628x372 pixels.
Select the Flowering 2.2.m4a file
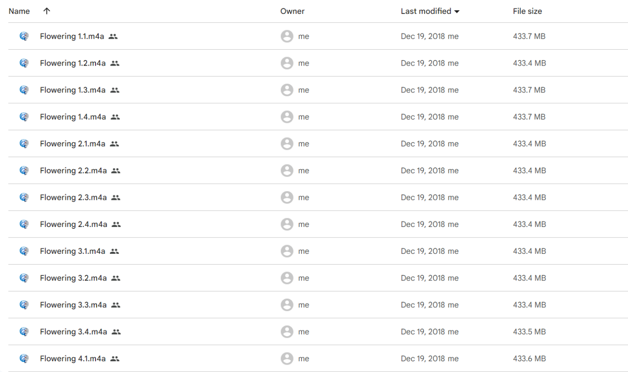(x=73, y=171)
